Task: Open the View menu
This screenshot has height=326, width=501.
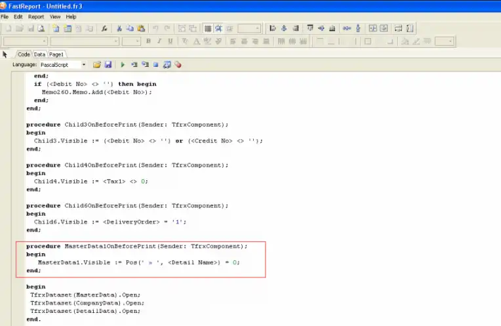Action: click(55, 16)
